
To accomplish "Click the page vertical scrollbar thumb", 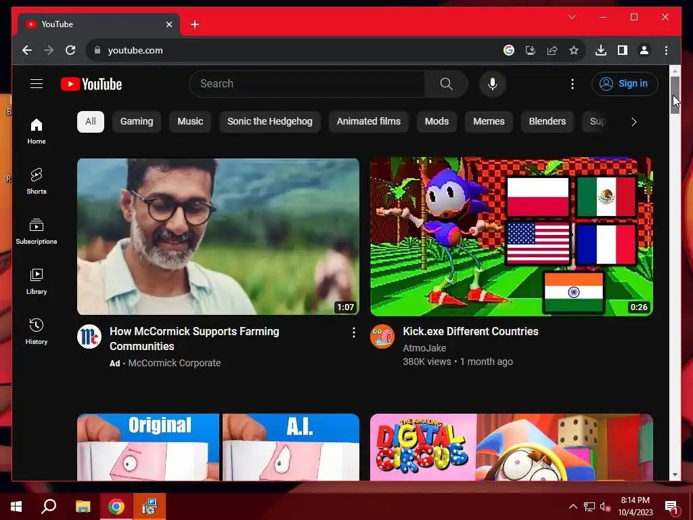I will [x=675, y=95].
